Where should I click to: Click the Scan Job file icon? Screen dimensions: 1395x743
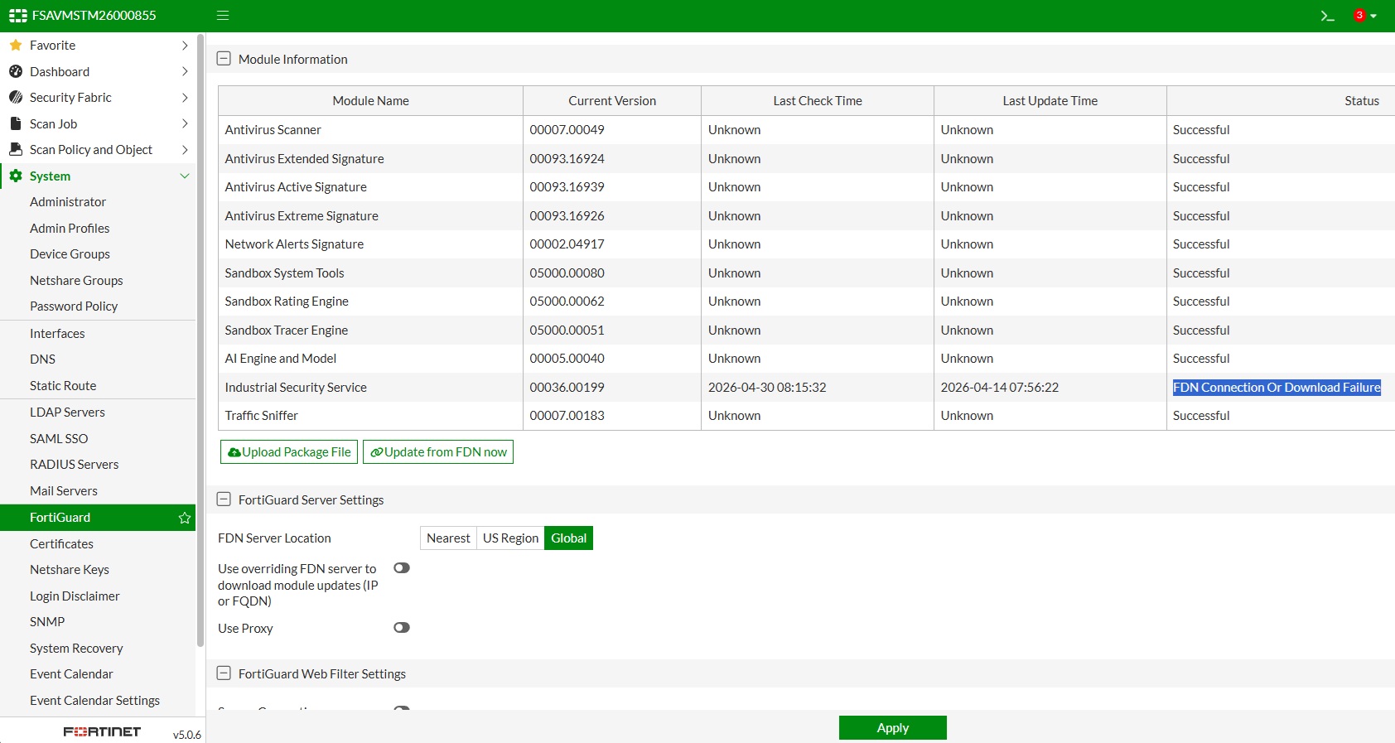coord(16,124)
